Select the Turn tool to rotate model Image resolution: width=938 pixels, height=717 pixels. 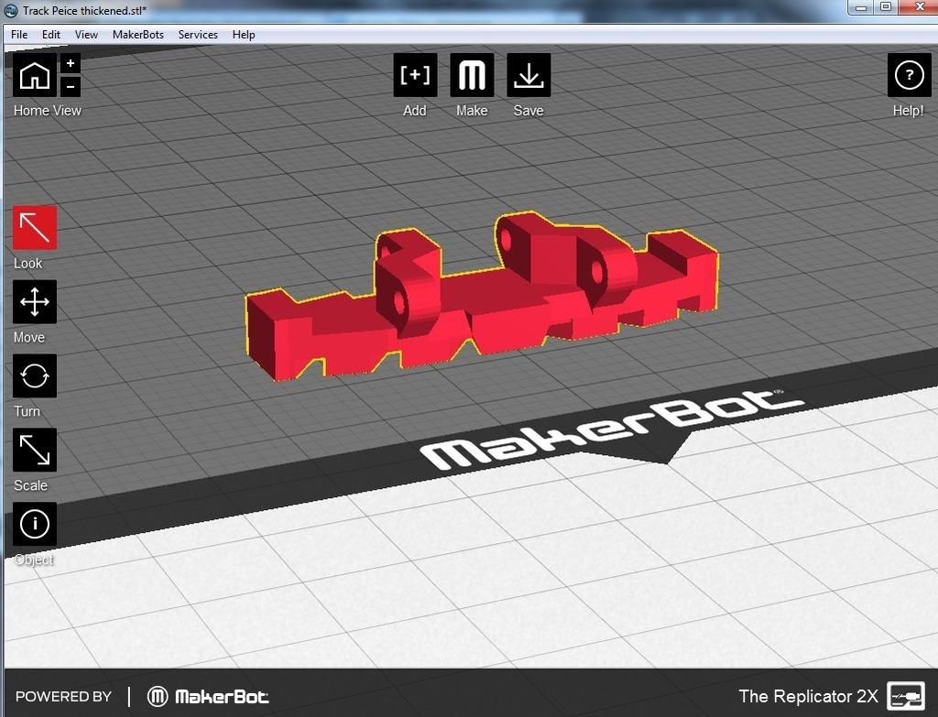33,375
